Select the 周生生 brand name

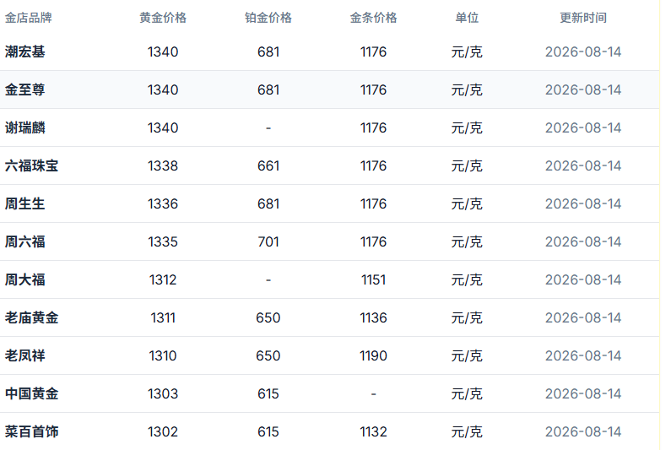pyautogui.click(x=24, y=203)
